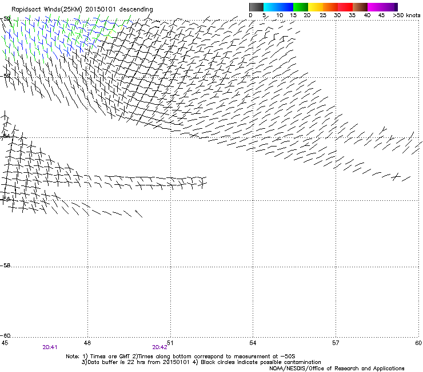Viewport: 423px width, 372px height.
Task: Click the note line about GMT times
Action: tap(181, 357)
